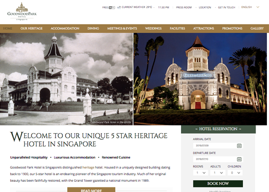This screenshot has width=269, height=192.
Task: Open the Children count dropdown
Action: 235,173
